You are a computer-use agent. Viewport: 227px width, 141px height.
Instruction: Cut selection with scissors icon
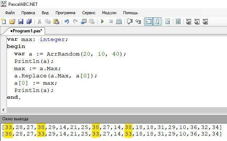pyautogui.click(x=39, y=21)
